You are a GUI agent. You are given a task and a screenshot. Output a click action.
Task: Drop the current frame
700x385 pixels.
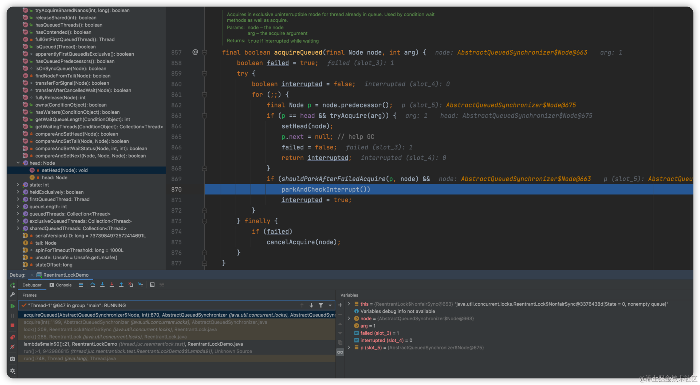click(x=131, y=285)
